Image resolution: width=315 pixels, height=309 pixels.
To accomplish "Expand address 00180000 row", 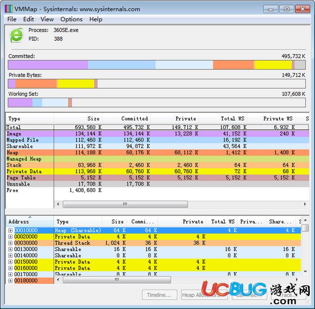I will pos(10,281).
